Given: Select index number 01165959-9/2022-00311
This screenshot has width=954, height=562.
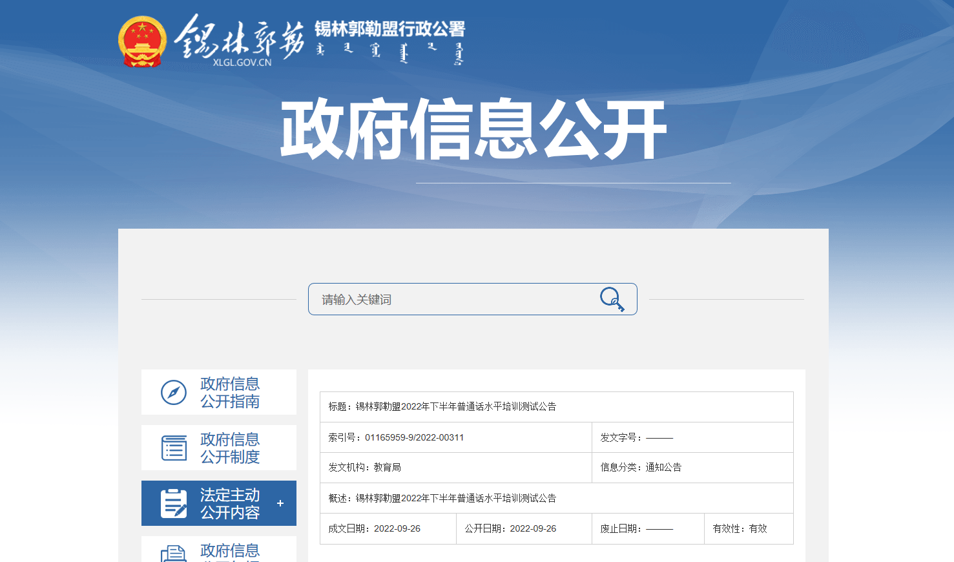Looking at the screenshot, I should (415, 437).
